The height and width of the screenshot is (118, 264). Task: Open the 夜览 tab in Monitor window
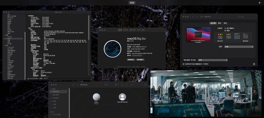tap(225, 23)
